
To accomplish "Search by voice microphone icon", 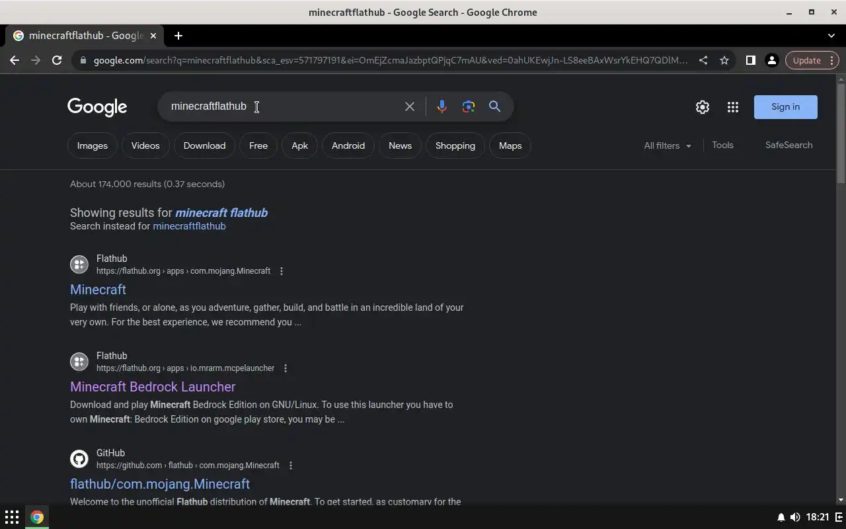I will pyautogui.click(x=442, y=106).
